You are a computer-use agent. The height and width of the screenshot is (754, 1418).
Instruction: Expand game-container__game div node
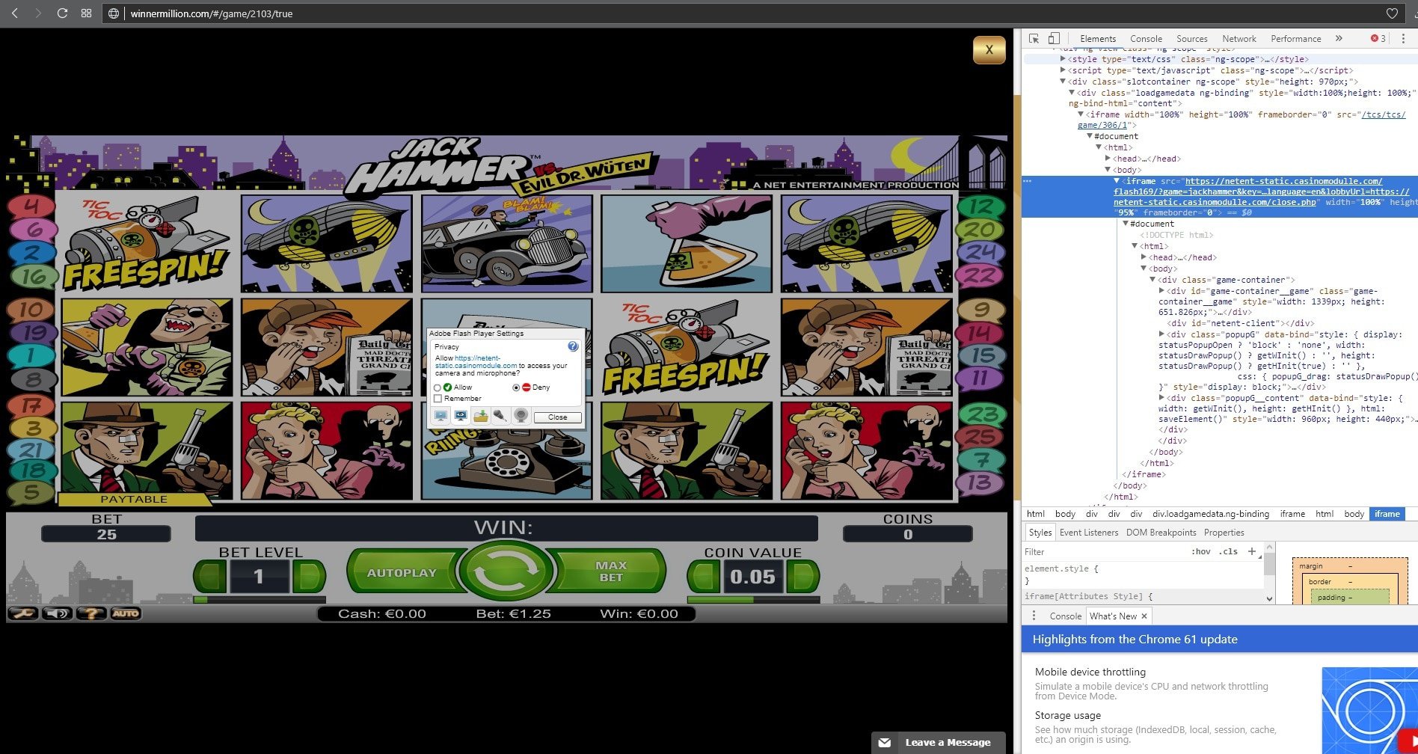coord(1161,291)
